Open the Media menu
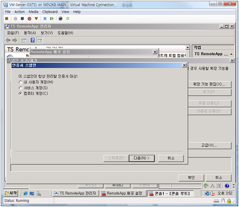 tap(34, 12)
